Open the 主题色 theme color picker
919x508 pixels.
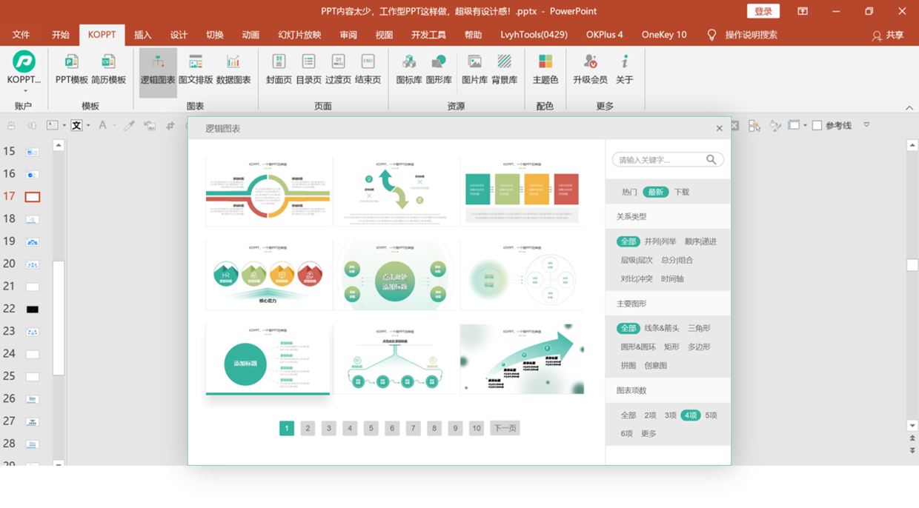545,70
